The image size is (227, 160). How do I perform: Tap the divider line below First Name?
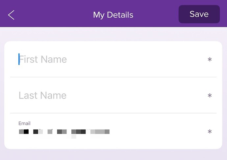point(113,77)
